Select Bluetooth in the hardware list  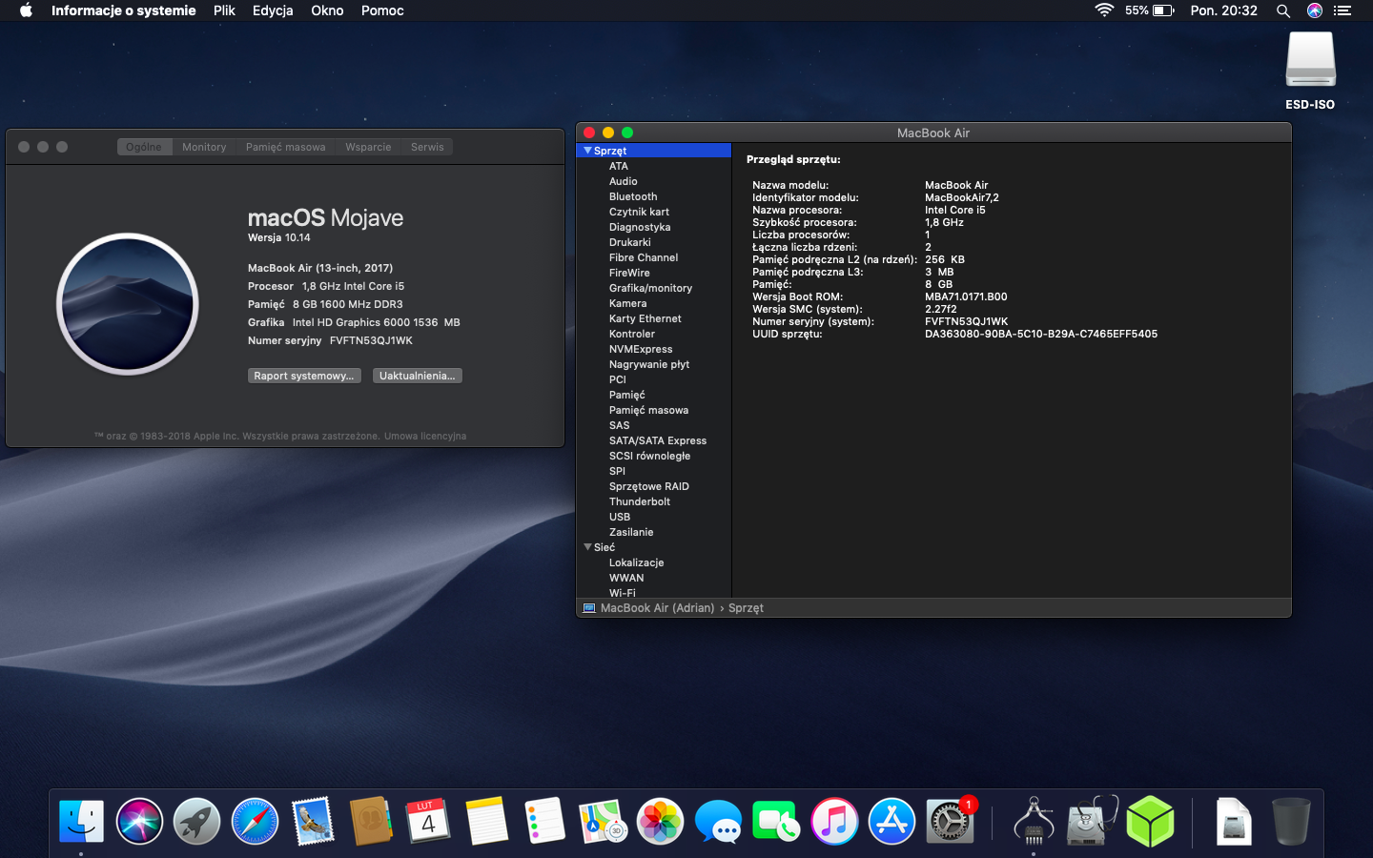[633, 196]
